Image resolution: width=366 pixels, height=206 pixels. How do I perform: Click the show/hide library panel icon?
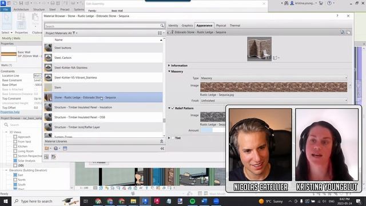point(65,149)
